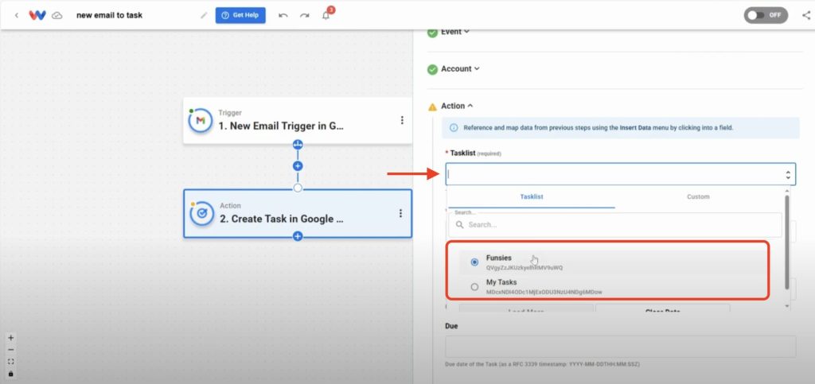815x384 pixels.
Task: Select the Funsies tasklist radio
Action: tap(474, 262)
